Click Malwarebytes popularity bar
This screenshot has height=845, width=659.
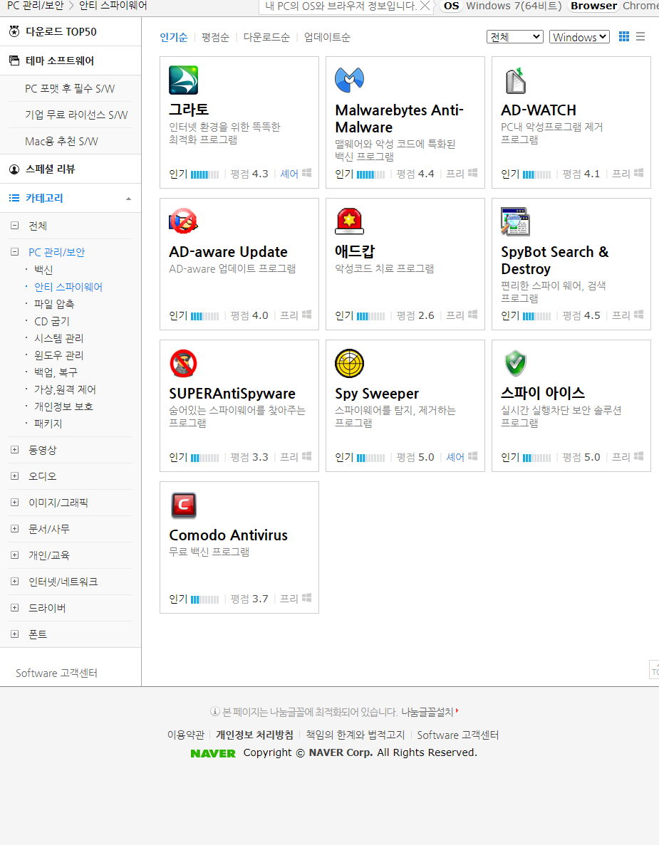[x=371, y=174]
